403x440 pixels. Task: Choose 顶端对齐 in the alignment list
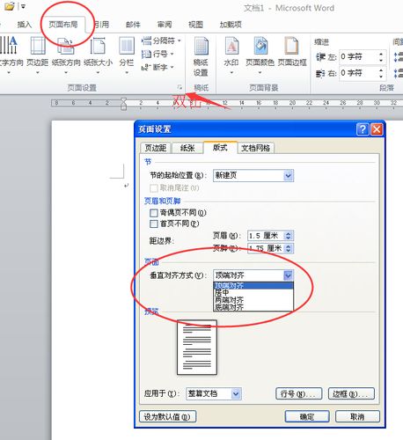click(253, 285)
